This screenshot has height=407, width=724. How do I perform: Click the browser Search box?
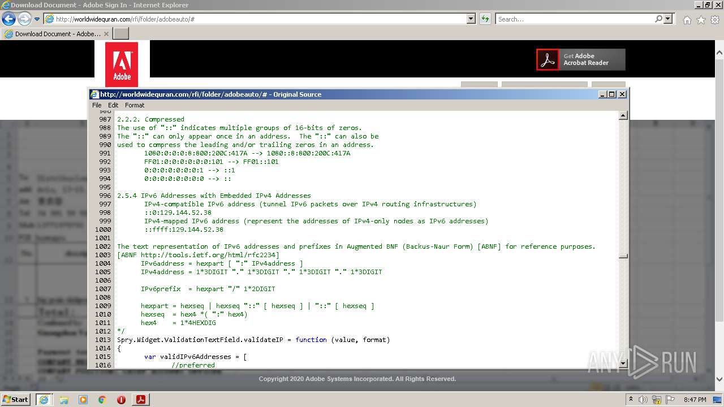tap(575, 19)
